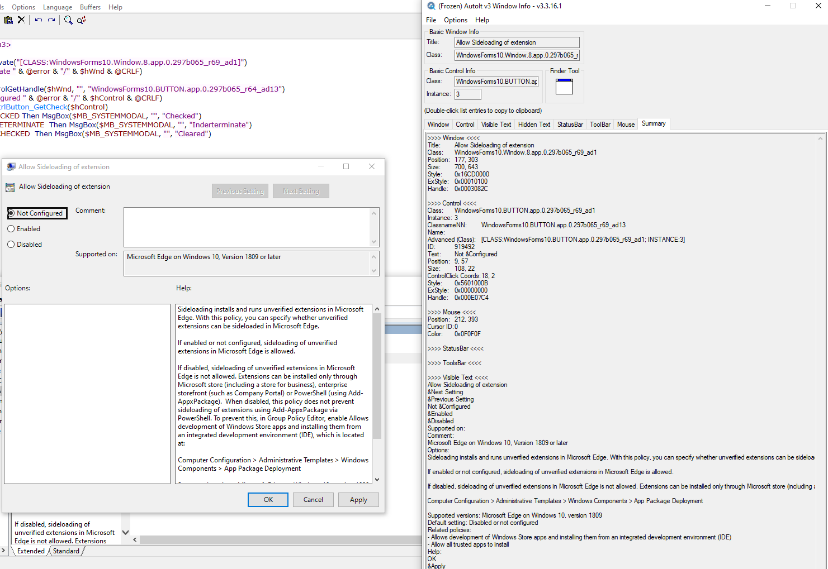Click the 'Color: 0xF0F0F0' summary line
Screen dimensions: 828x569
coord(454,334)
